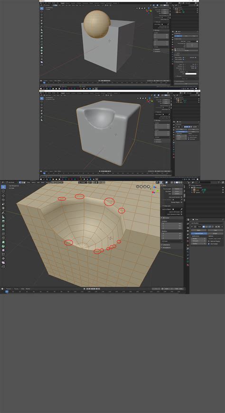The width and height of the screenshot is (225, 413).
Task: Click the blue current frame marker, bottom timeline
Action: coord(7,292)
